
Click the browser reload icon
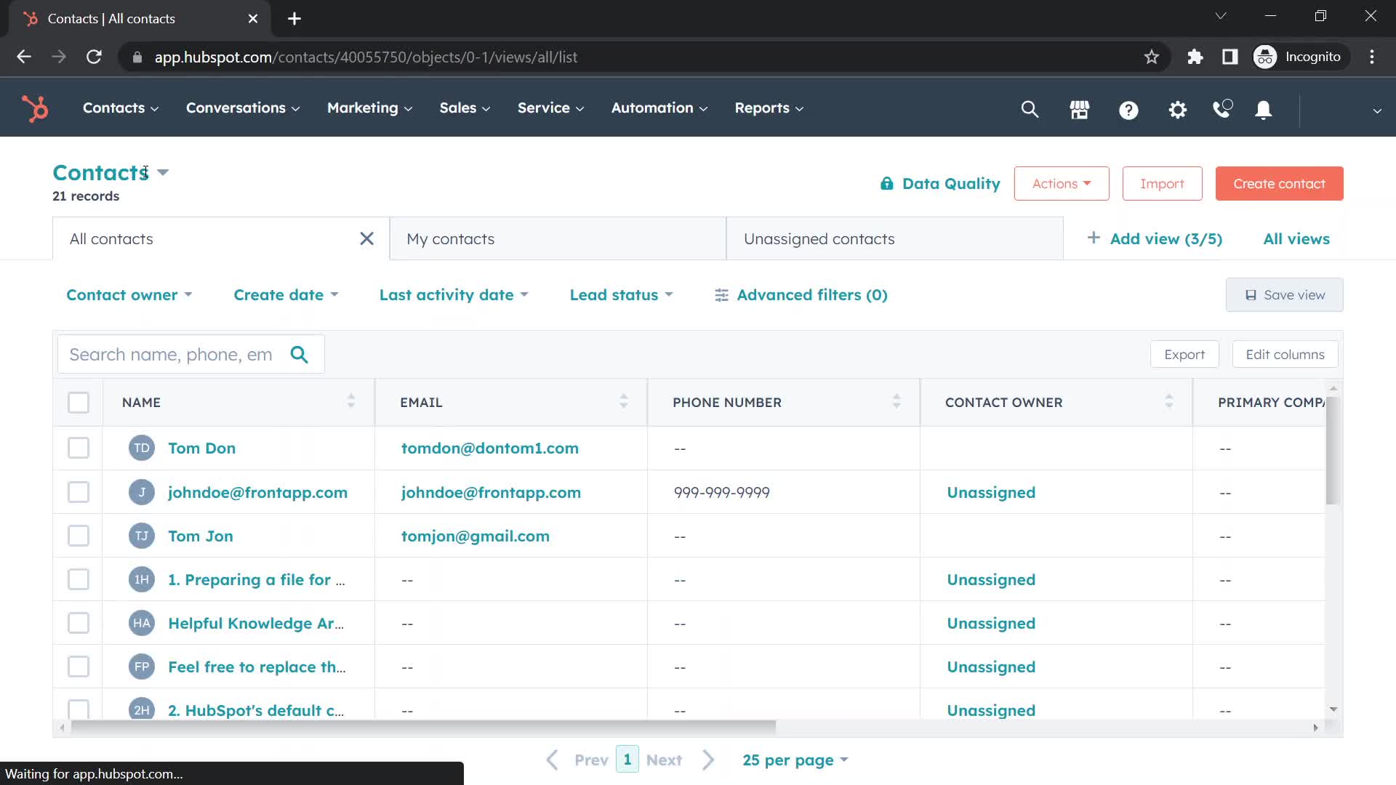coord(94,57)
